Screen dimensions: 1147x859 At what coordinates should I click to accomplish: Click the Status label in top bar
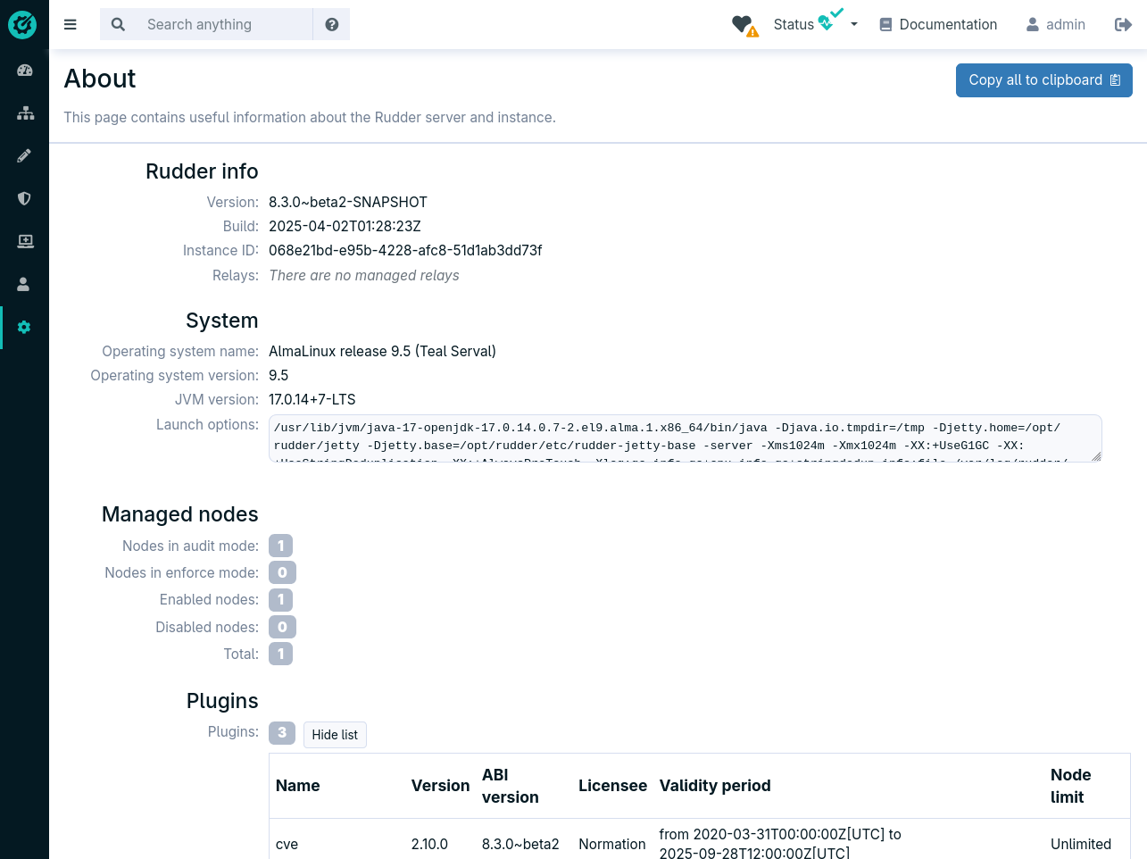pyautogui.click(x=794, y=25)
